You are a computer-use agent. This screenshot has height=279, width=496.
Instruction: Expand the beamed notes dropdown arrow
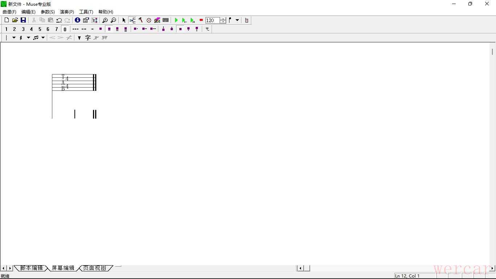click(x=43, y=38)
